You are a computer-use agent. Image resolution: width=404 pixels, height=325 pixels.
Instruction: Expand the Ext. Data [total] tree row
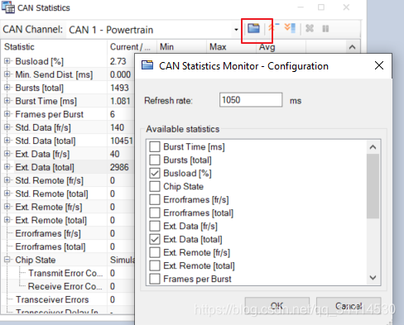point(7,167)
